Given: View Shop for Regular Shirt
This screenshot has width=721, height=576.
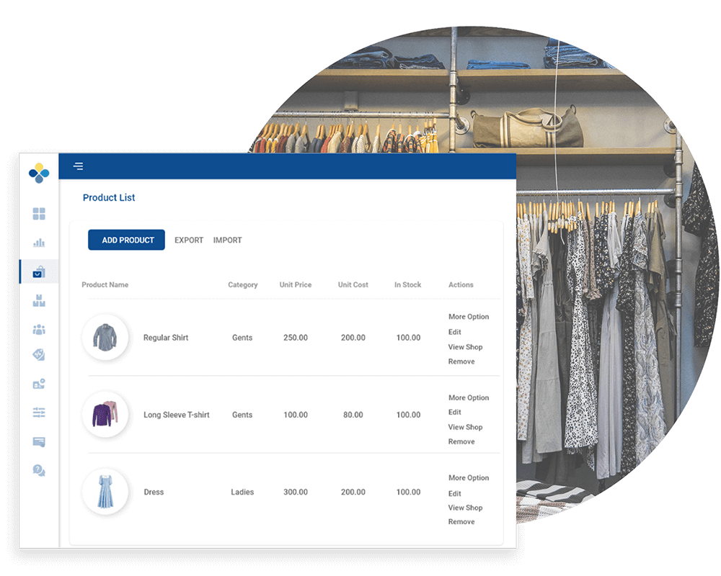Looking at the screenshot, I should click(x=465, y=347).
